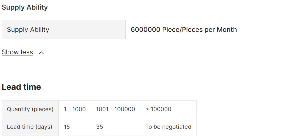This screenshot has height=140, width=298.
Task: Click "(days)" in the lead time header
Action: (x=43, y=127)
